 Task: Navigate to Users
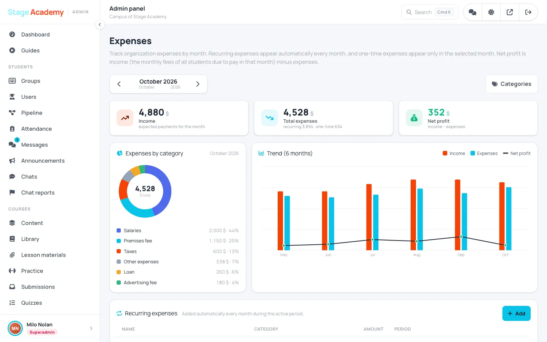pyautogui.click(x=29, y=97)
